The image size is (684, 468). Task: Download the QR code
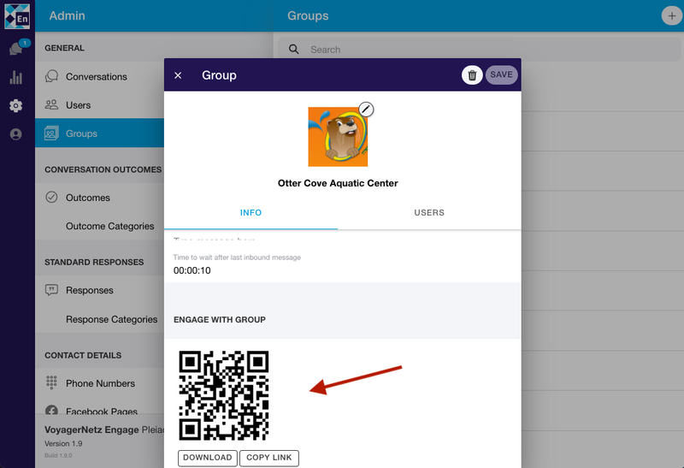pos(208,458)
